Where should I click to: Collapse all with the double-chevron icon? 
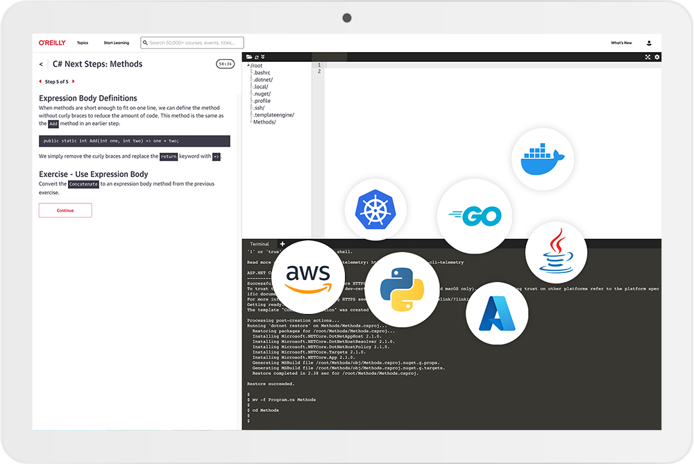263,57
